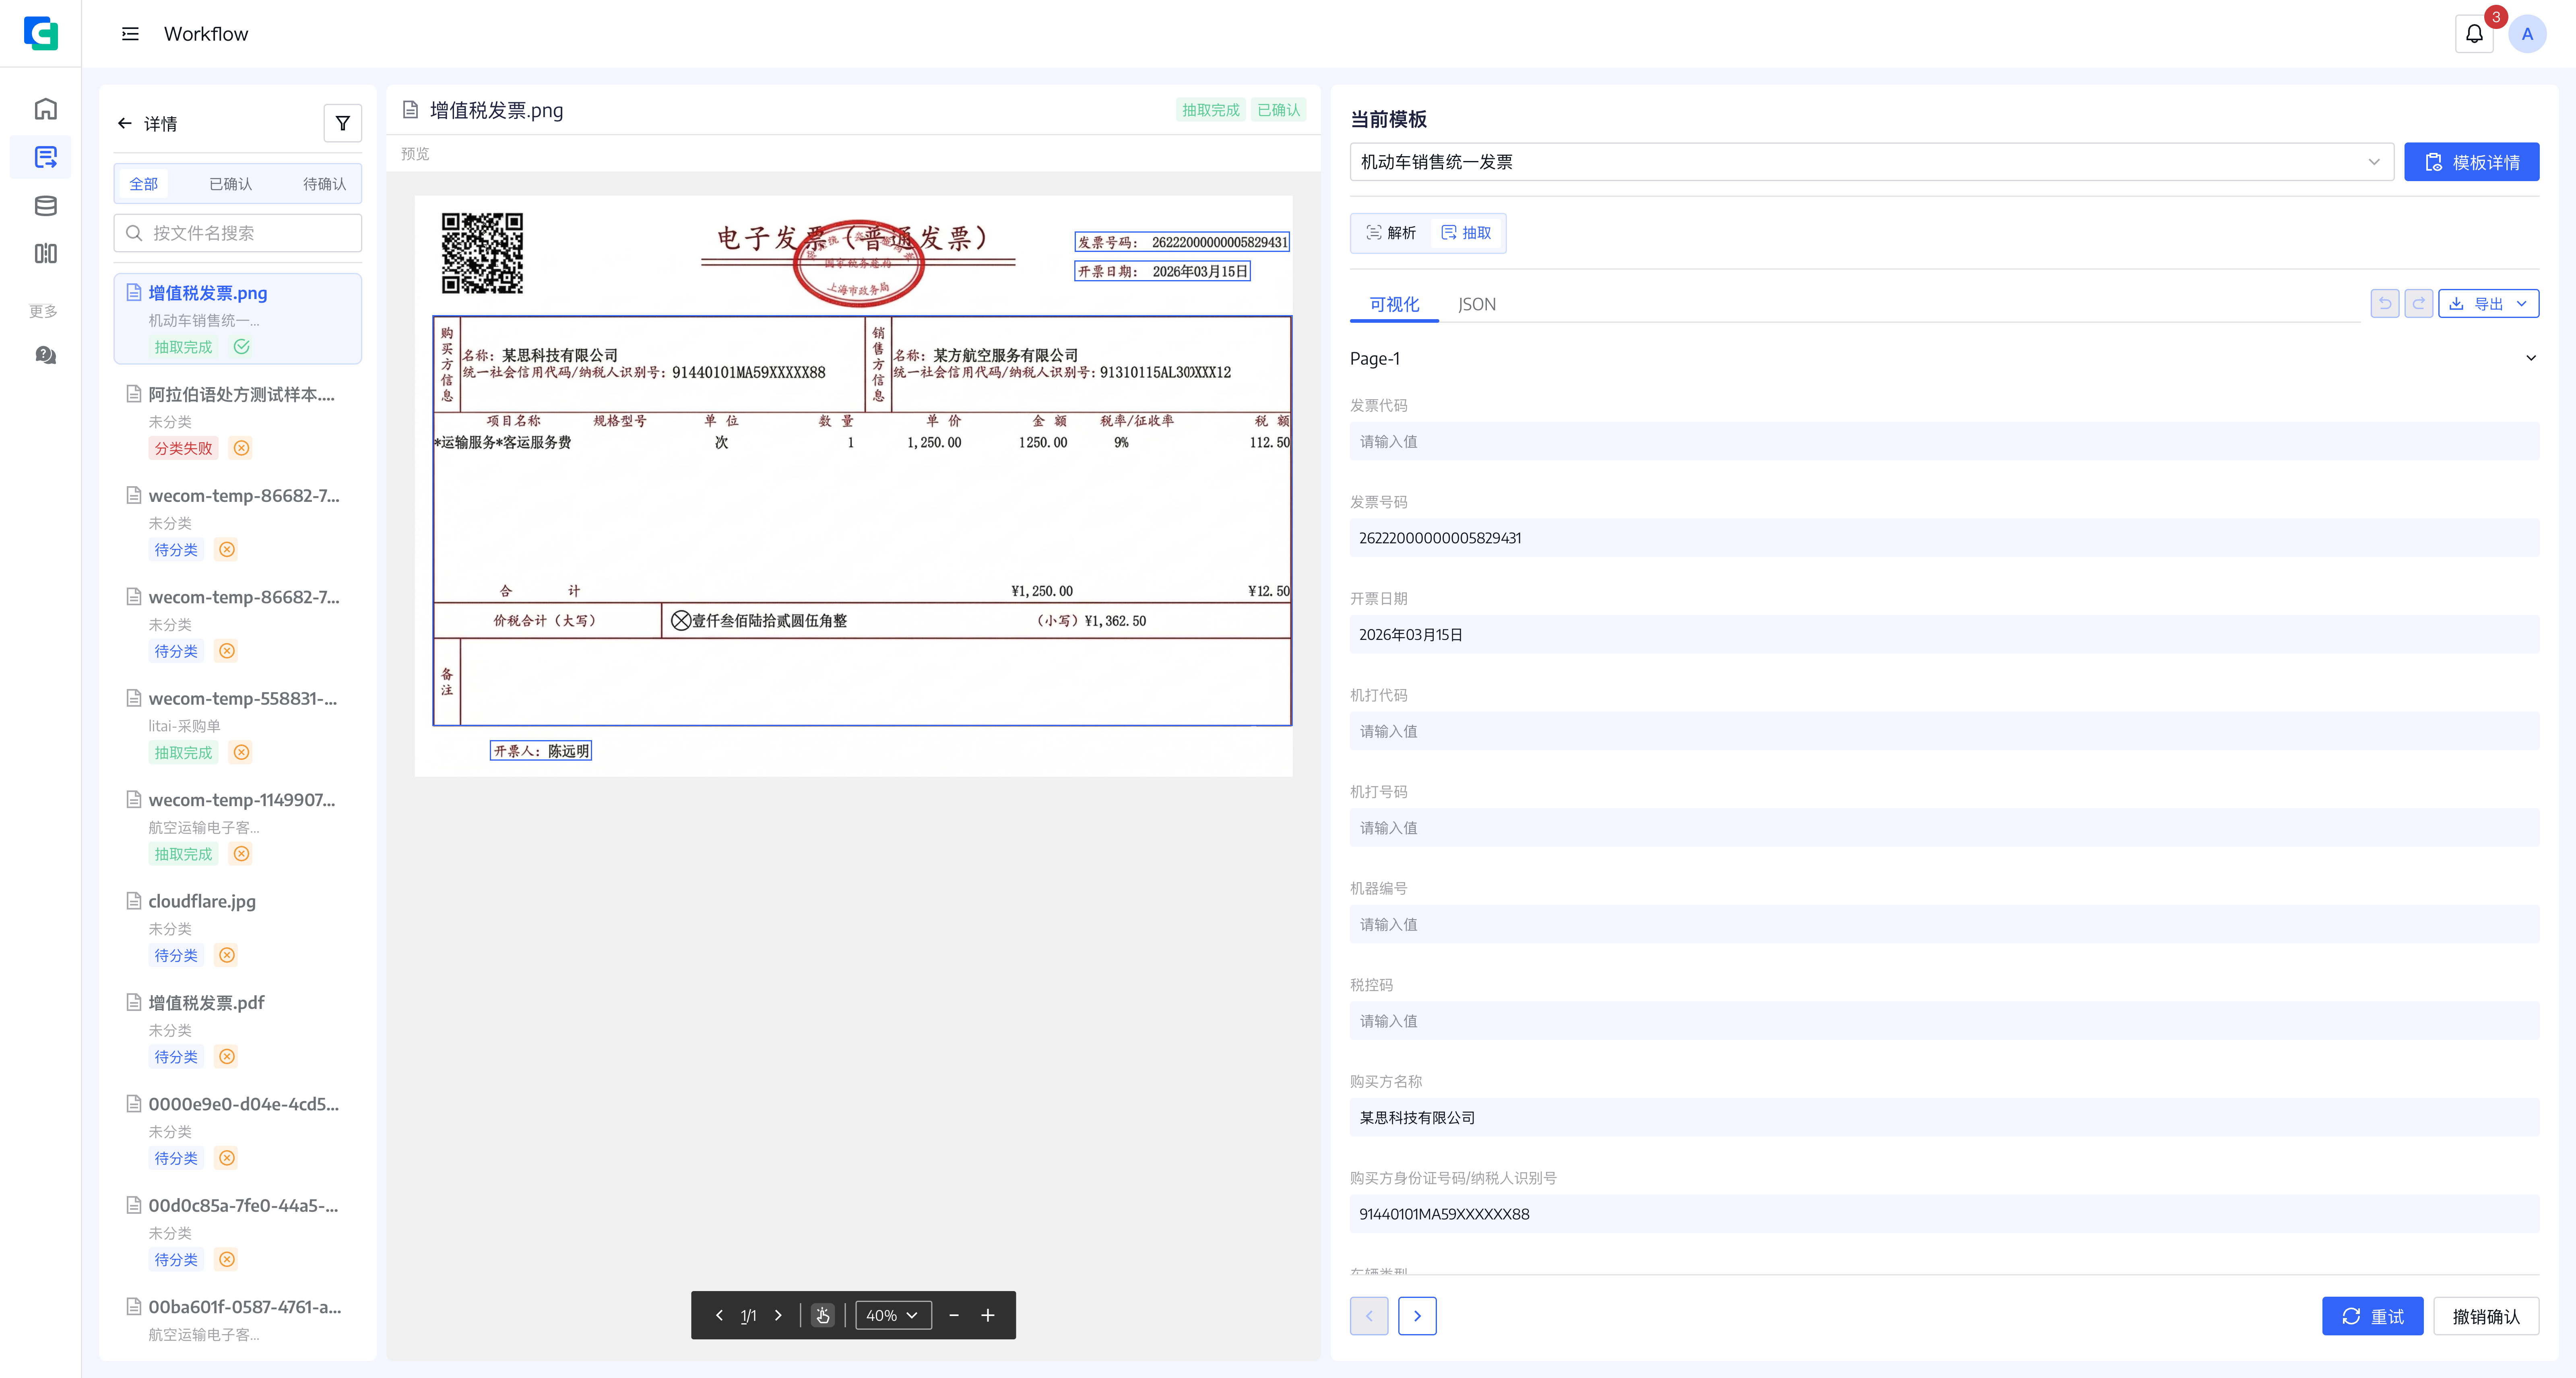Viewport: 2576px width, 1378px height.
Task: Go to the previous page in the preview toolbar
Action: [x=719, y=1315]
